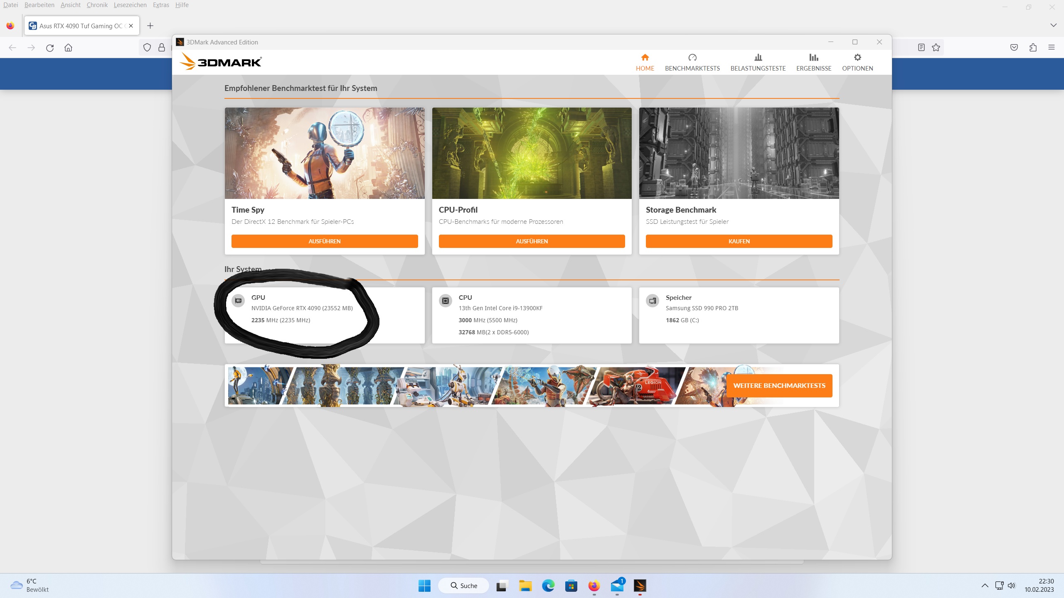Open the Firefox hamburger application menu
1064x598 pixels.
[x=1052, y=48]
